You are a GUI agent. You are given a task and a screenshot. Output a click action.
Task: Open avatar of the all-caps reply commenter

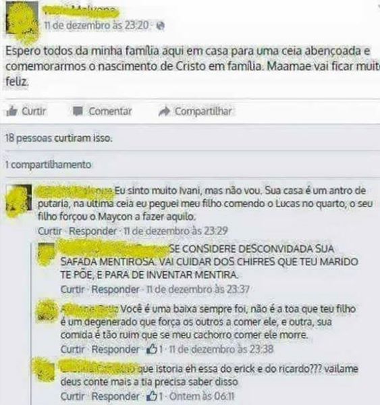(47, 252)
